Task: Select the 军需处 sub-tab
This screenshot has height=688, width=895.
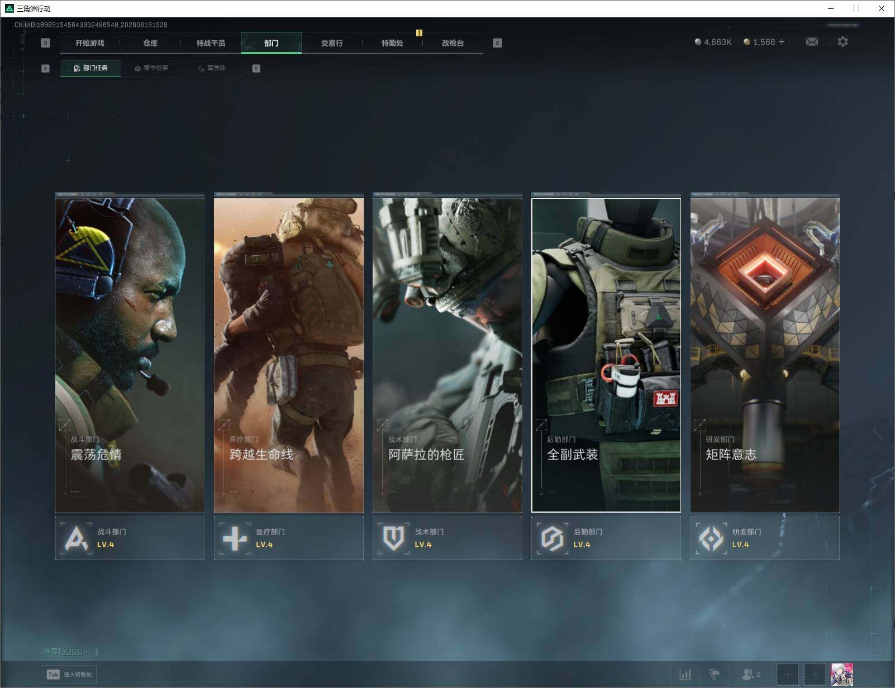Action: 212,68
